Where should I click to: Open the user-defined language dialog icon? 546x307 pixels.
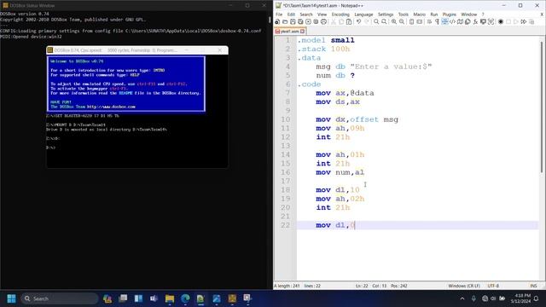[452, 21]
